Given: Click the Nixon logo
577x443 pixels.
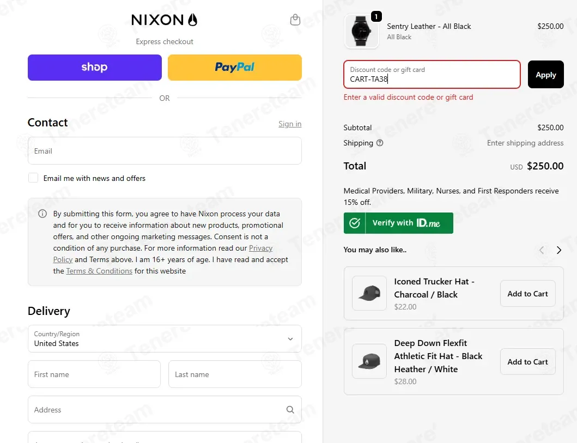Looking at the screenshot, I should click(164, 20).
